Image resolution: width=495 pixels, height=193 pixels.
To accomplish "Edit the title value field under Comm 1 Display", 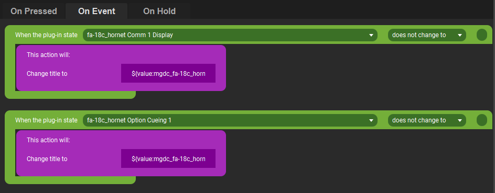I will point(168,73).
